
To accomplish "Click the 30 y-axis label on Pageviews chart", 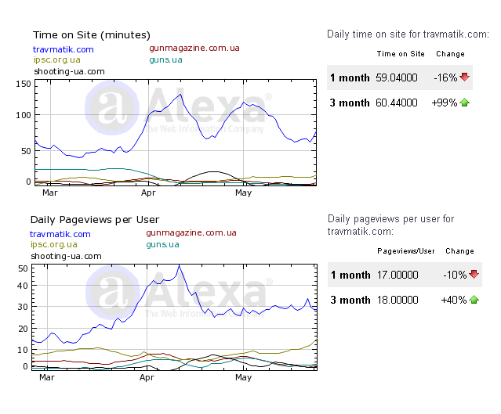I will (23, 307).
